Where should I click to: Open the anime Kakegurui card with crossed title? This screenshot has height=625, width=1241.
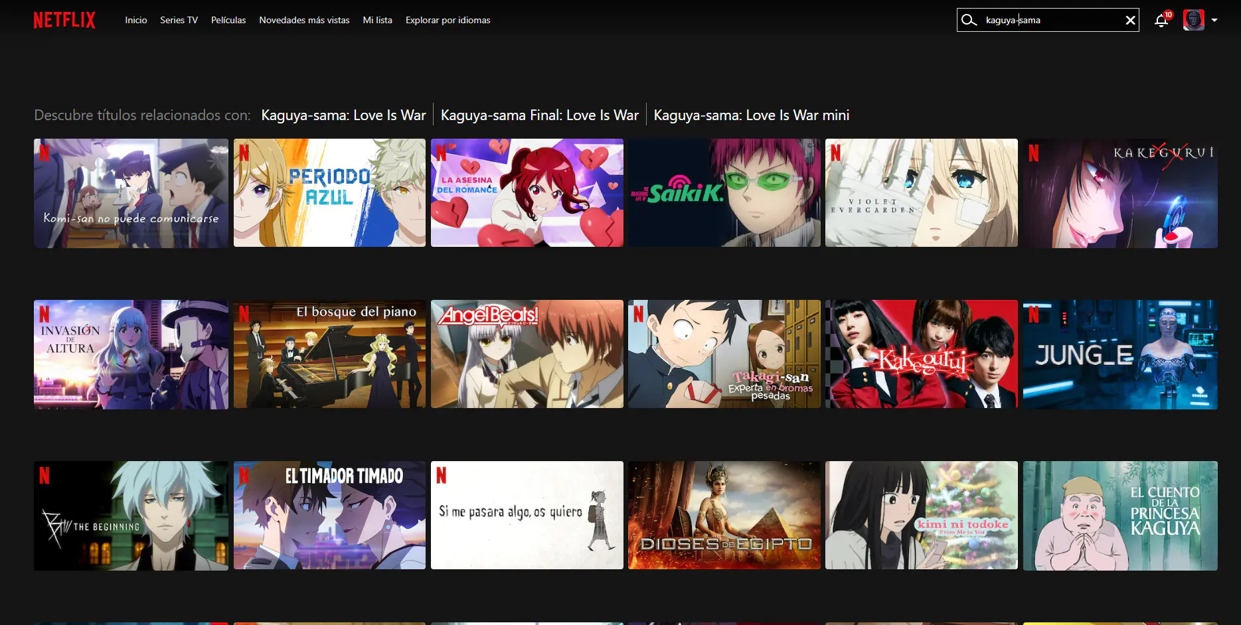click(x=1120, y=193)
